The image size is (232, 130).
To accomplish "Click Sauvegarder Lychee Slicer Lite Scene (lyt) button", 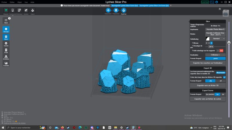I will pyautogui.click(x=154, y=5).
